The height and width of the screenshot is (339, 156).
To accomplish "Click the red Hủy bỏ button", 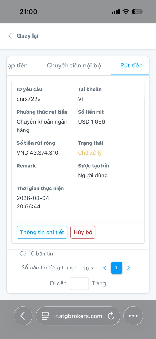I will tap(83, 232).
